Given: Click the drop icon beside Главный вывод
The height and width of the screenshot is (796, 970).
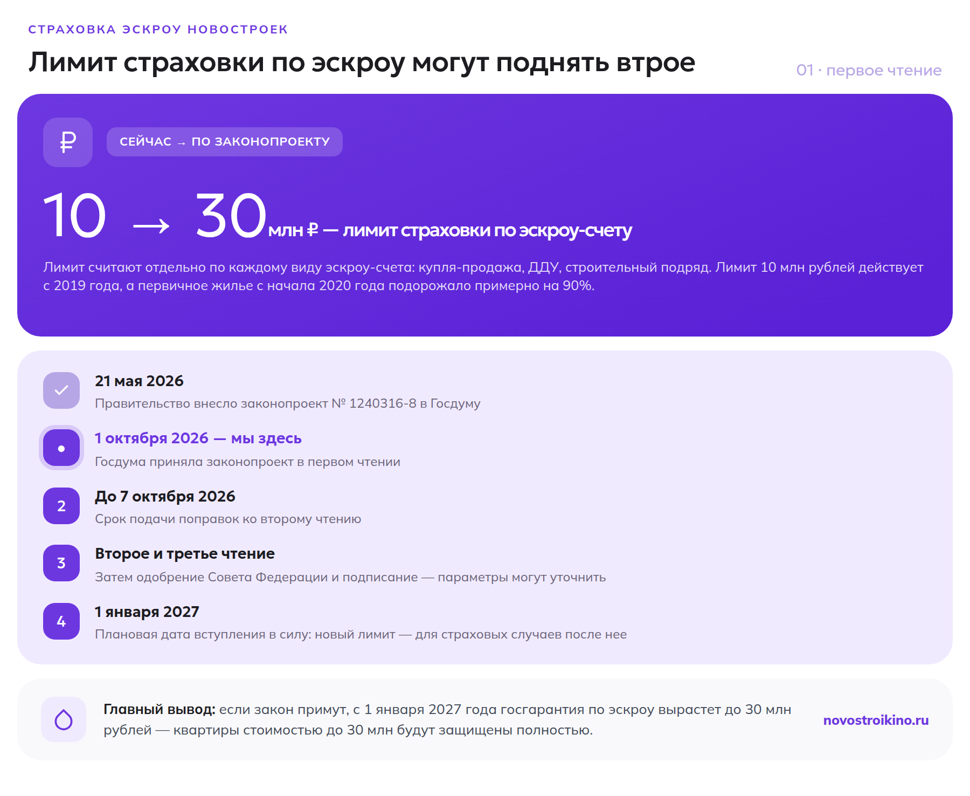Looking at the screenshot, I should coord(64,719).
